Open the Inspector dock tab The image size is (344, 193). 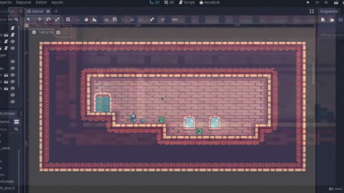[x=329, y=11]
